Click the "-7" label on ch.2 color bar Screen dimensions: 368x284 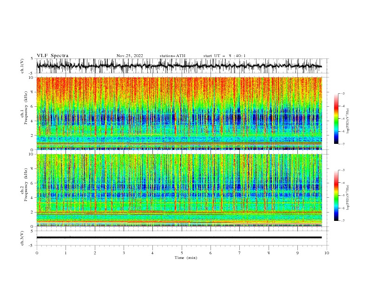pyautogui.click(x=342, y=221)
